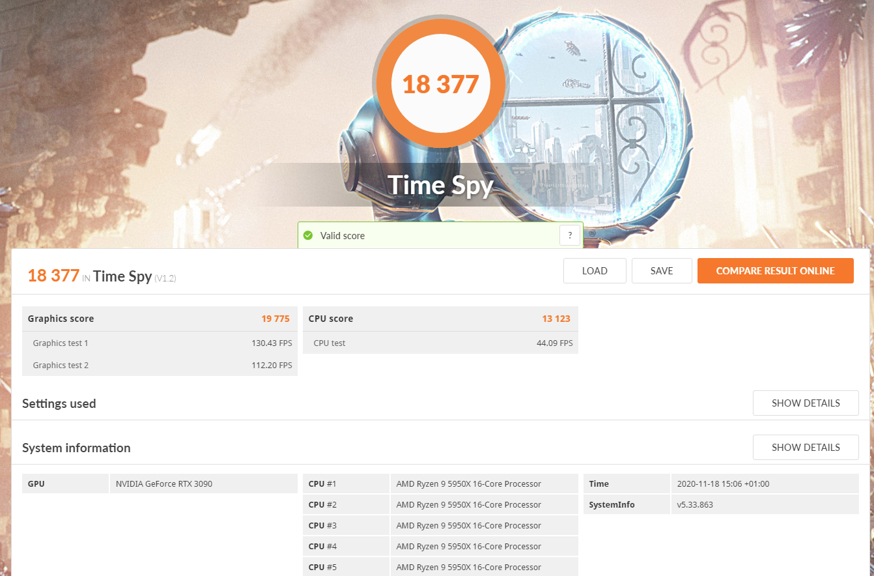Click the Settings used heading
Viewport: 874px width, 576px height.
coord(59,403)
